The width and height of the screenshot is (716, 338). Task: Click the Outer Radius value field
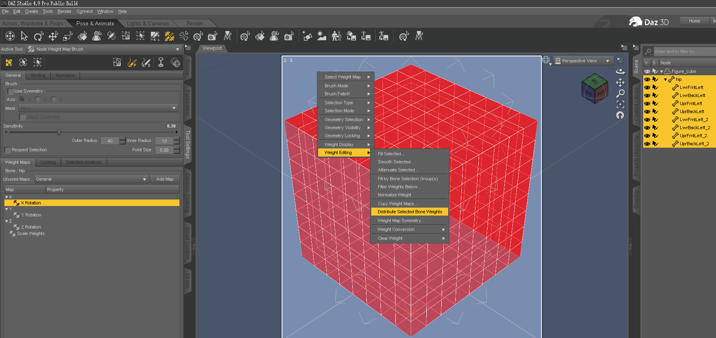click(110, 141)
